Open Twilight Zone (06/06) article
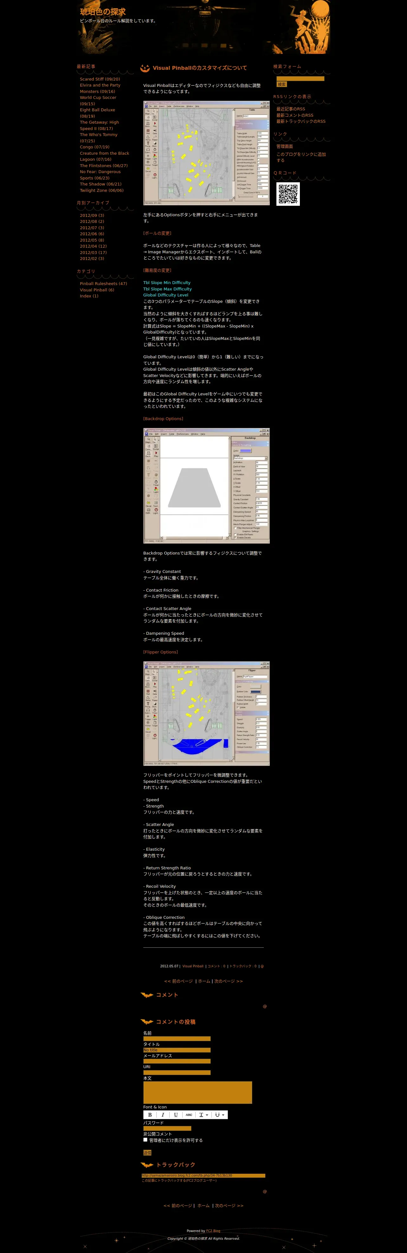This screenshot has height=1253, width=407. 102,190
